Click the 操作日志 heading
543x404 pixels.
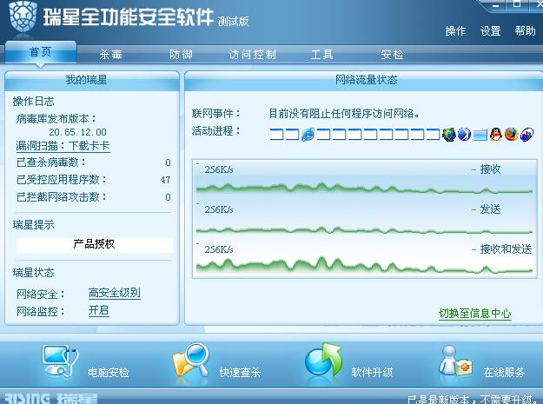point(34,102)
